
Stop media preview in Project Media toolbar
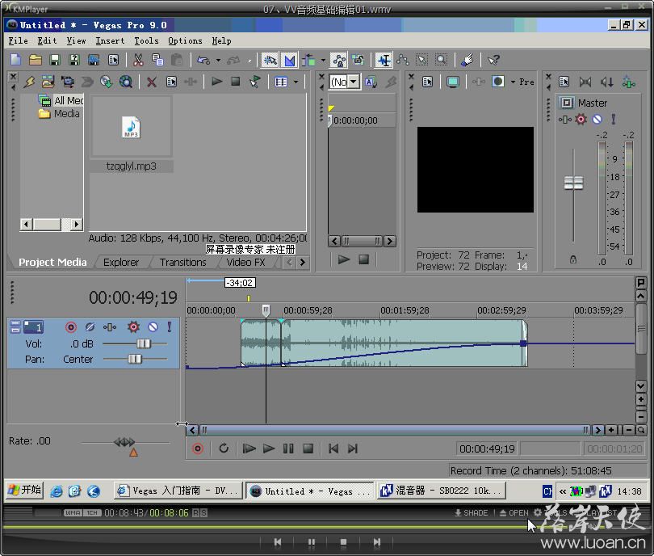[x=236, y=82]
